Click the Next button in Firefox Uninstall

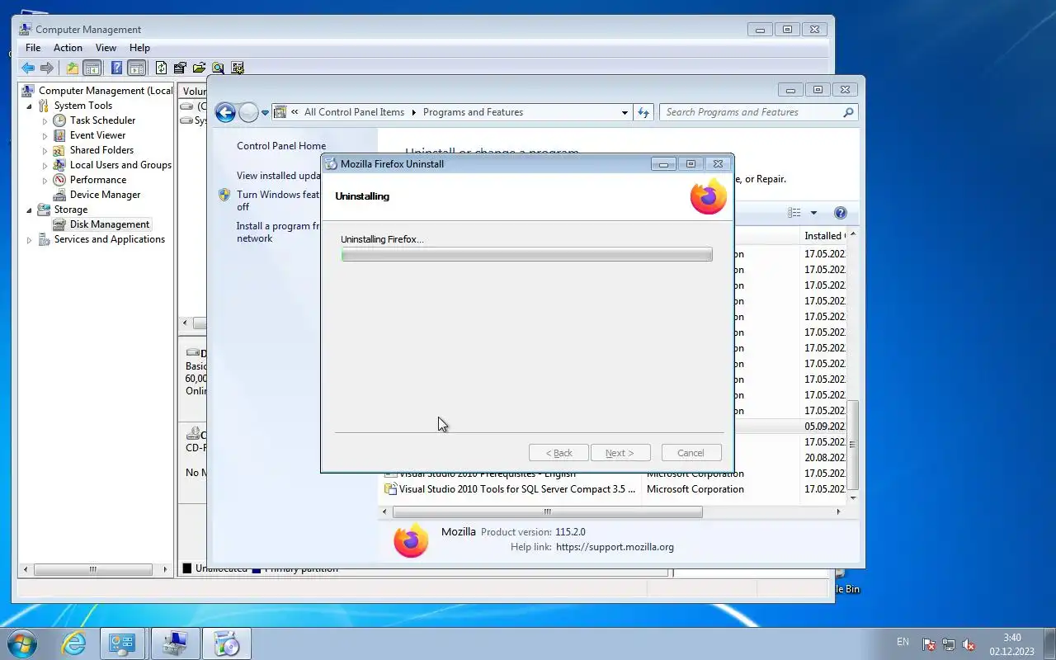click(x=620, y=453)
